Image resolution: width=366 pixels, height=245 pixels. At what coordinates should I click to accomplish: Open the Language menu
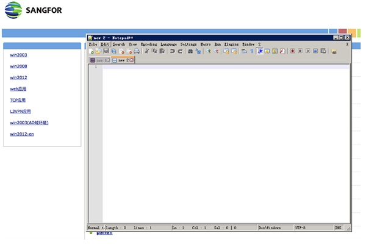(x=169, y=44)
